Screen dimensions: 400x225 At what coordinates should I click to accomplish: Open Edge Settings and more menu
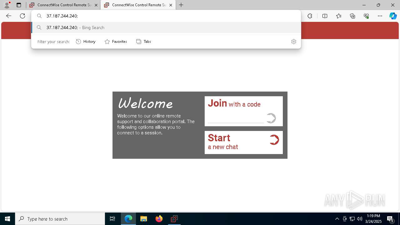(x=380, y=16)
